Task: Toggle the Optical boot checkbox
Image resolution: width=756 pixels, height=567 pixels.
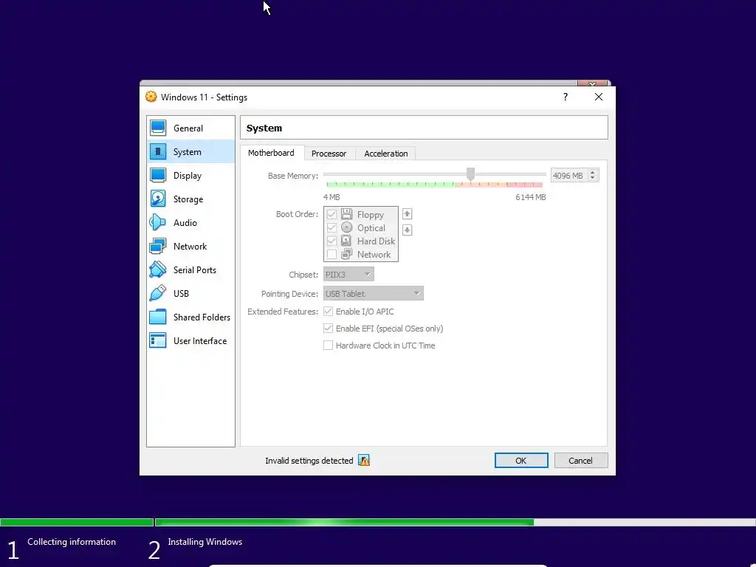Action: point(331,227)
